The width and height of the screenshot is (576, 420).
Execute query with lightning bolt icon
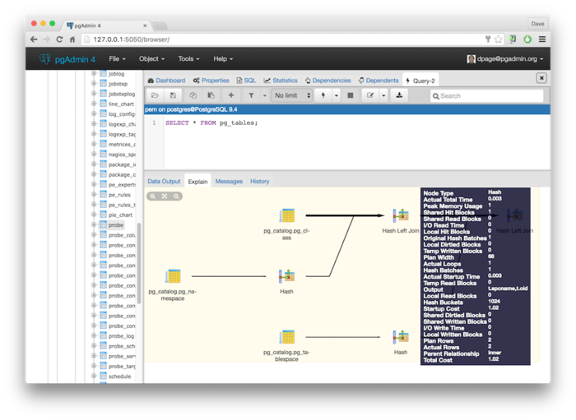323,95
